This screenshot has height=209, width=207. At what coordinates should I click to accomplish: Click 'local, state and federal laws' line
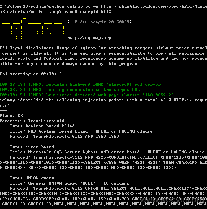point(103,59)
